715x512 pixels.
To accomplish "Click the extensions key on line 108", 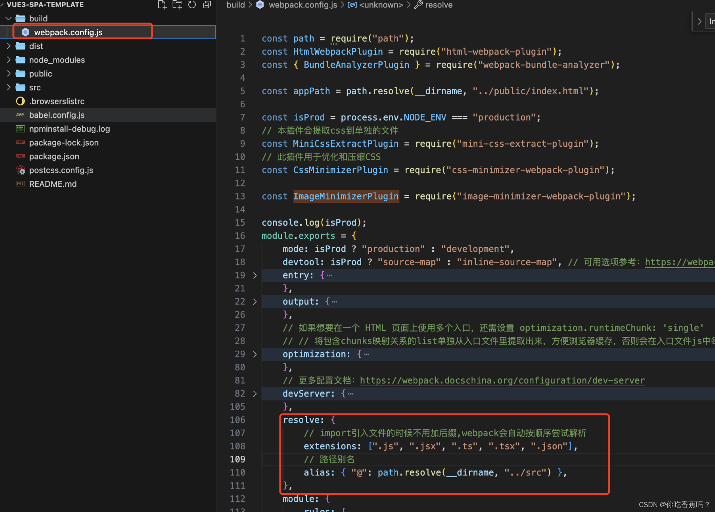I will pos(330,446).
